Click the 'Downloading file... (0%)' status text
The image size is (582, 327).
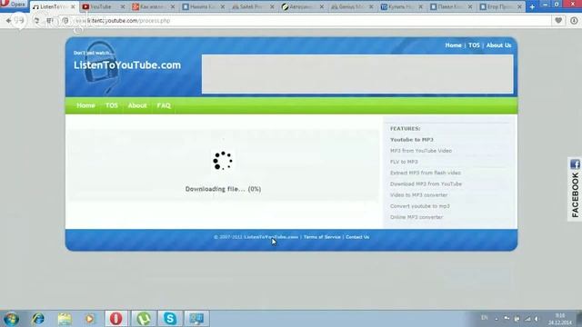tap(223, 189)
